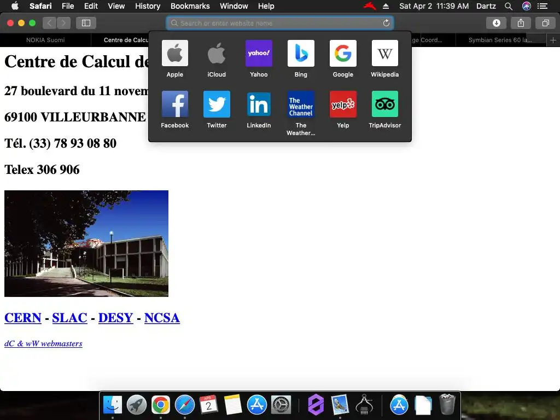560x420 pixels.
Task: Open the Facebook favorite tile
Action: pos(174,104)
